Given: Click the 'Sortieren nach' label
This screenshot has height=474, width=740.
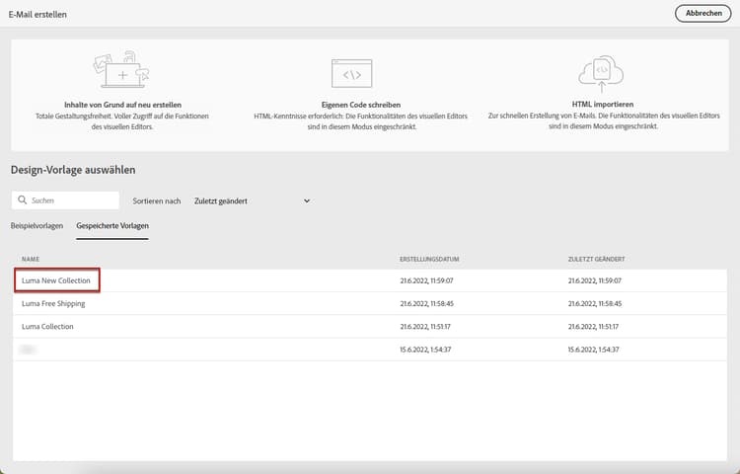Looking at the screenshot, I should 157,201.
